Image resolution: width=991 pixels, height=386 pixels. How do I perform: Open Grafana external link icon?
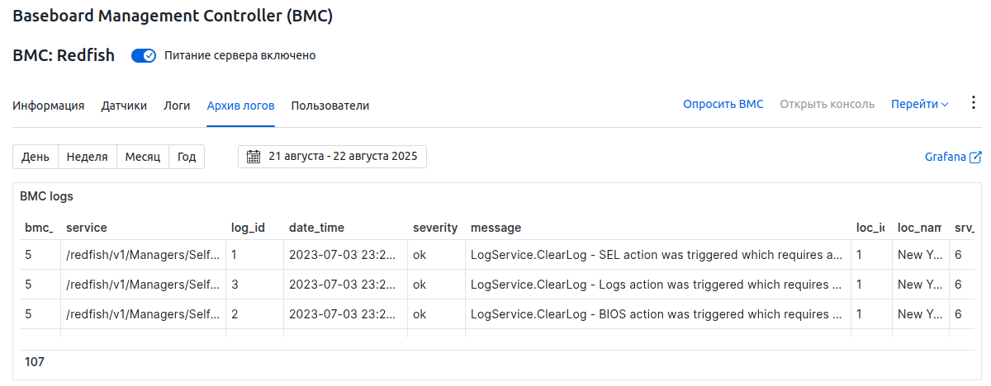(x=975, y=157)
